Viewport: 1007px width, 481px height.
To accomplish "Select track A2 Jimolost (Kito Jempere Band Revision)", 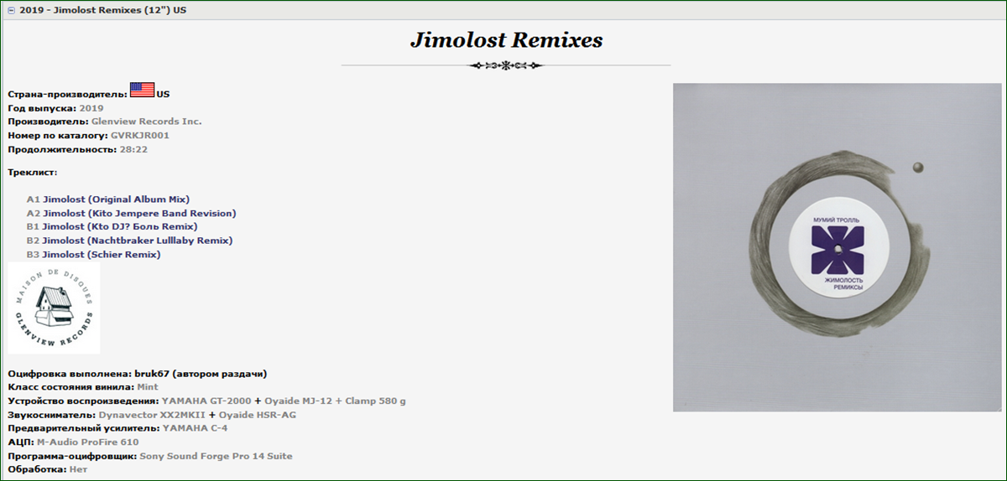I will pos(131,213).
